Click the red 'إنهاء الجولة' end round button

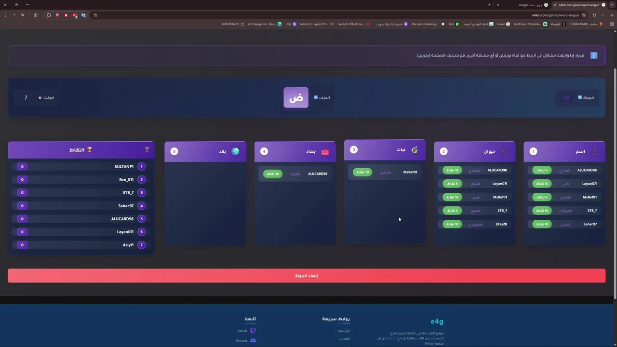point(307,276)
